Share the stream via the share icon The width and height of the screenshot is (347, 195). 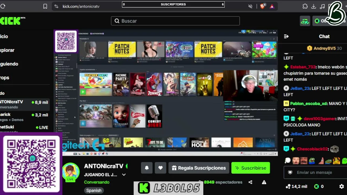point(250,182)
